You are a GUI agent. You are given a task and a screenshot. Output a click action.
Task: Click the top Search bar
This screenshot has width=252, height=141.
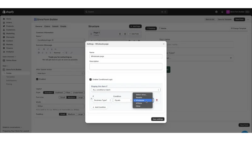point(126,12)
